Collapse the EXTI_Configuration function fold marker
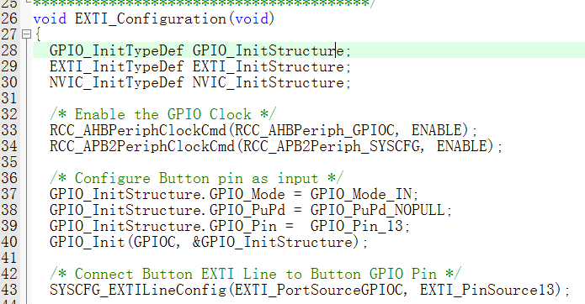 point(26,34)
